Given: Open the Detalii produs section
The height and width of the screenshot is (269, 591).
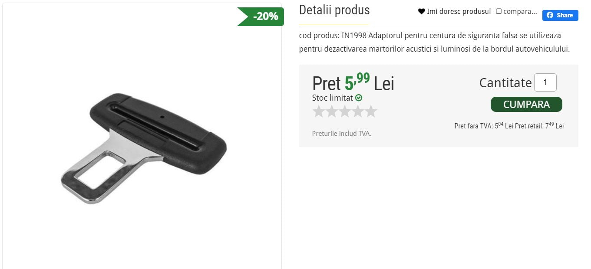Looking at the screenshot, I should coord(334,10).
